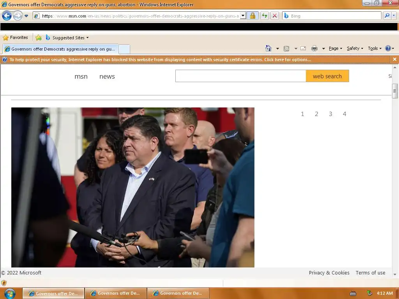This screenshot has width=399, height=299.
Task: Run search with the magnifier icon
Action: point(387,16)
